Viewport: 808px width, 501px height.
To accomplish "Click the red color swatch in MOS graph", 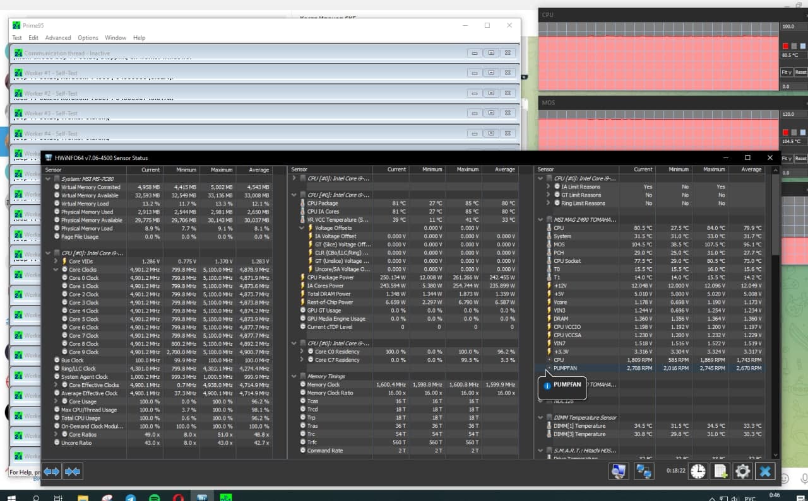I will pos(786,132).
